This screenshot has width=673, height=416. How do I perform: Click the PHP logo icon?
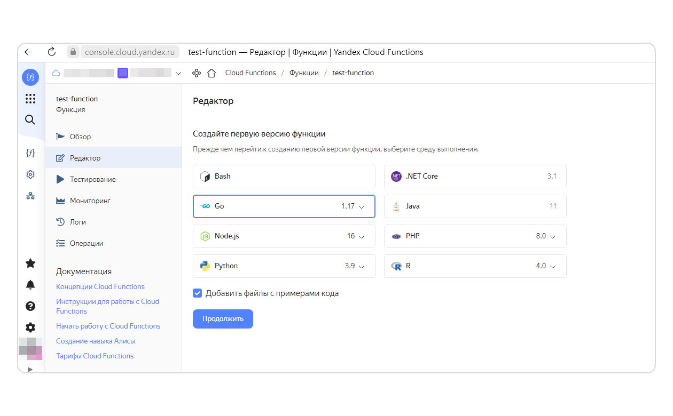click(396, 236)
